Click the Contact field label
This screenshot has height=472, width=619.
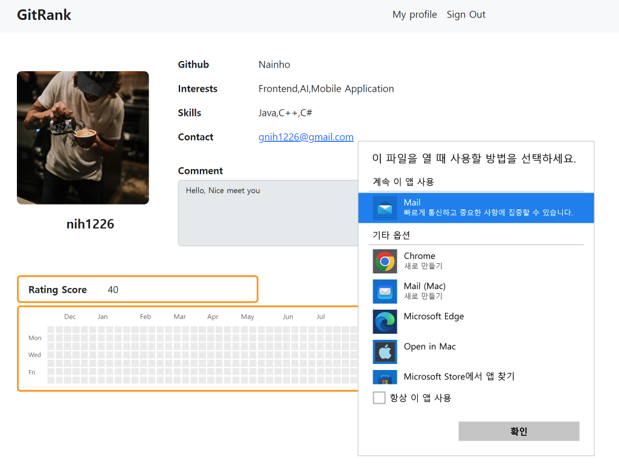click(196, 137)
